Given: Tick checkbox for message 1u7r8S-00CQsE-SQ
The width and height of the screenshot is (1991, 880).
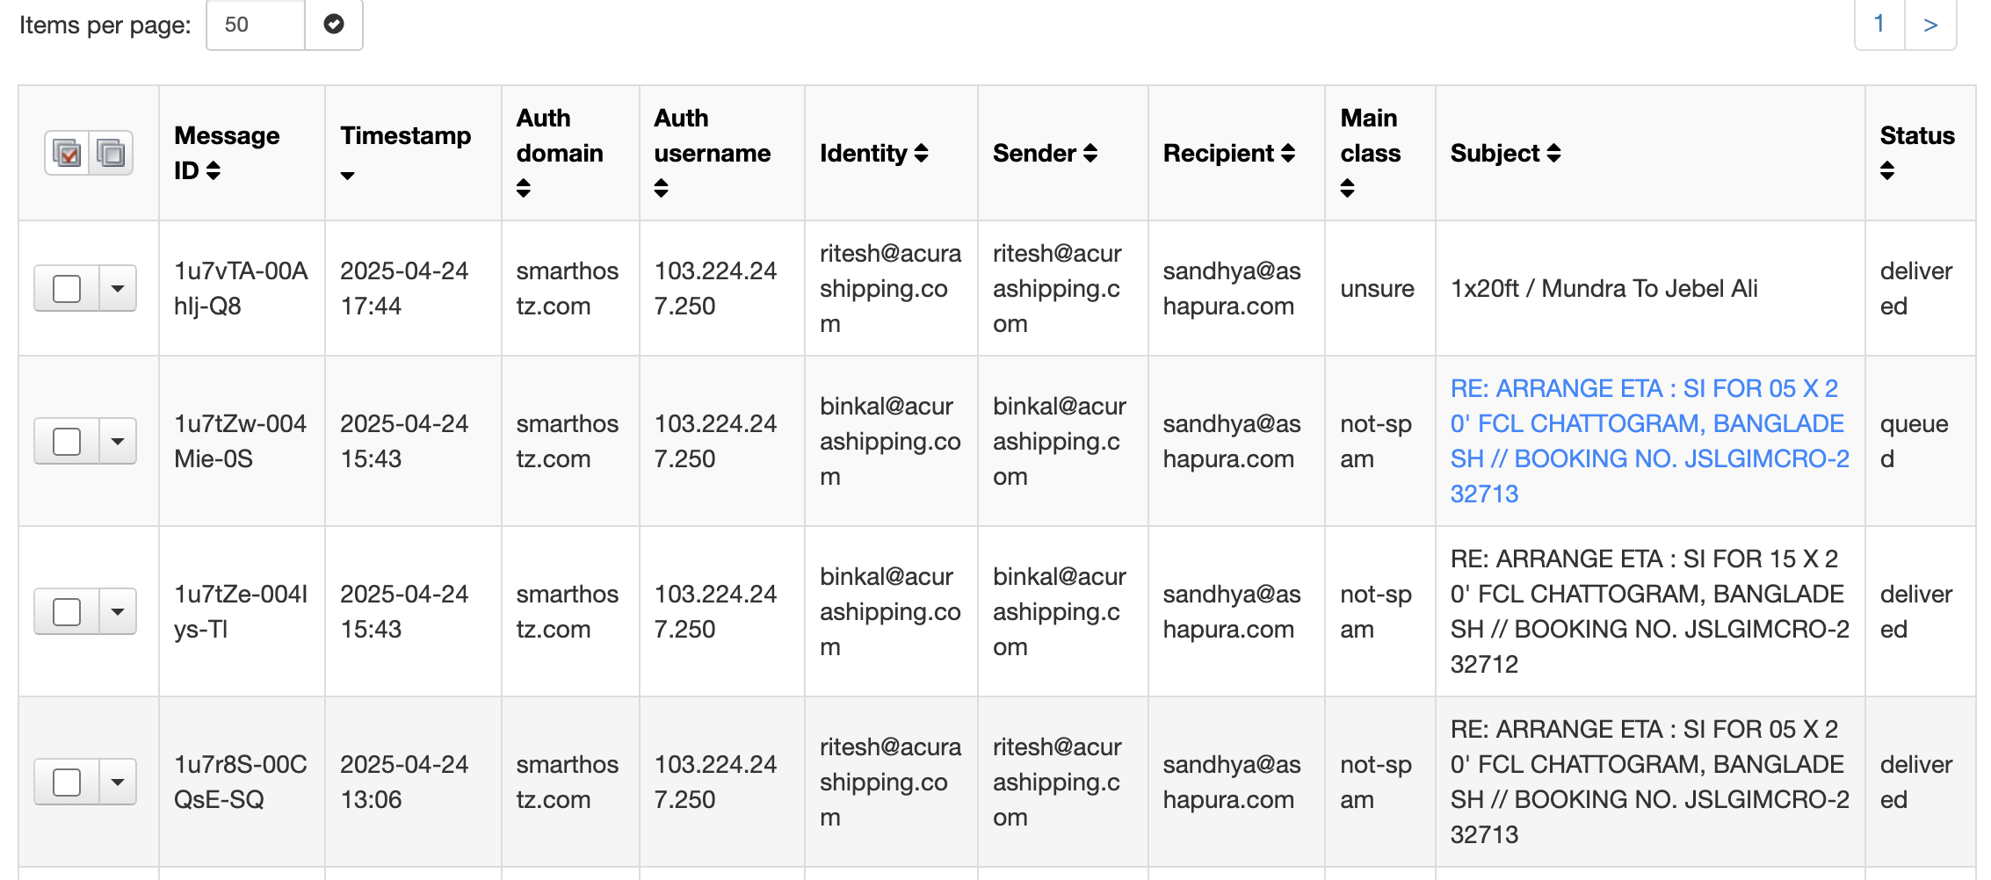Looking at the screenshot, I should pos(67,783).
